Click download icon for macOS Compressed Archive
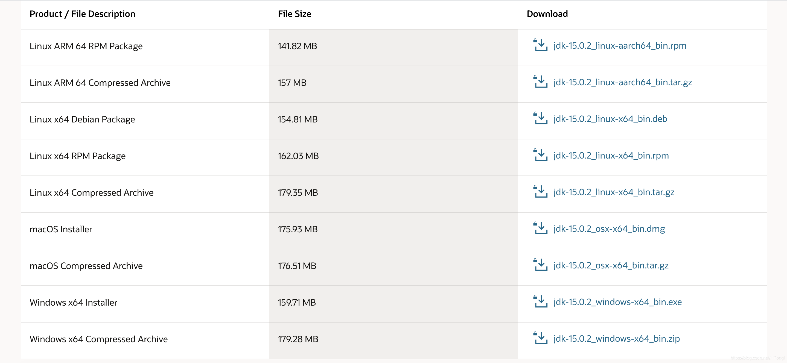The width and height of the screenshot is (787, 363). click(540, 265)
